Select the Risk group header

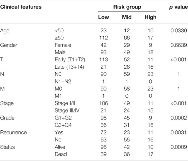pyautogui.click(x=127, y=7)
